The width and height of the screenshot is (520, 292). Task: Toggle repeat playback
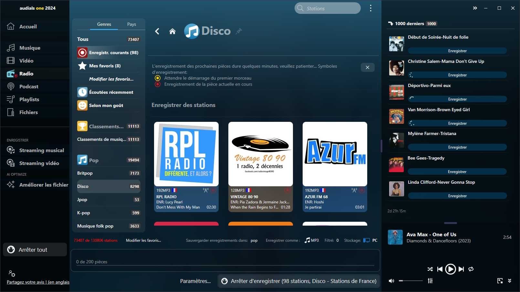click(x=471, y=269)
